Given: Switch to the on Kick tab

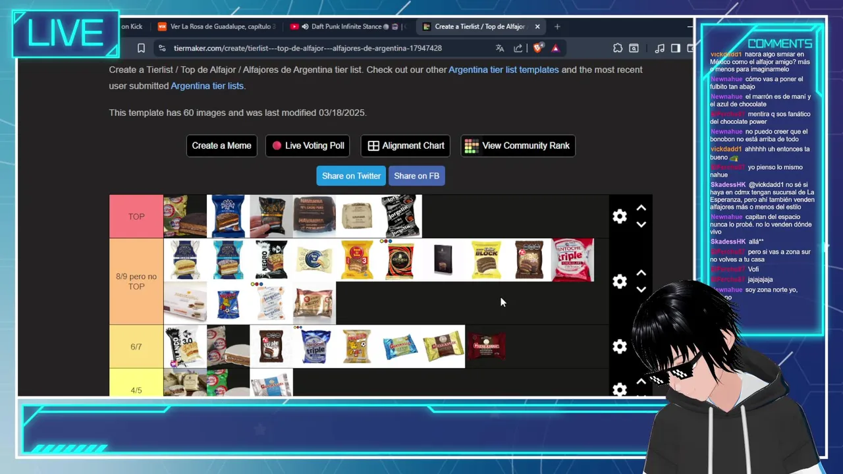Looking at the screenshot, I should [132, 26].
